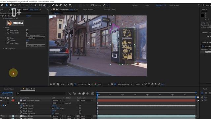Enable the View Matte checkbox
The image size is (211, 119).
click(27, 30)
